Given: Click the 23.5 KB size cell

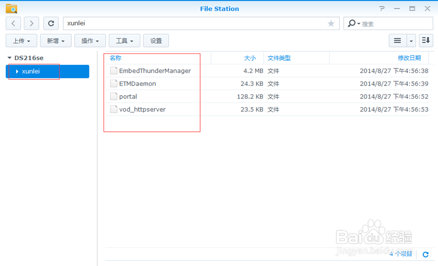Looking at the screenshot, I should click(x=252, y=109).
